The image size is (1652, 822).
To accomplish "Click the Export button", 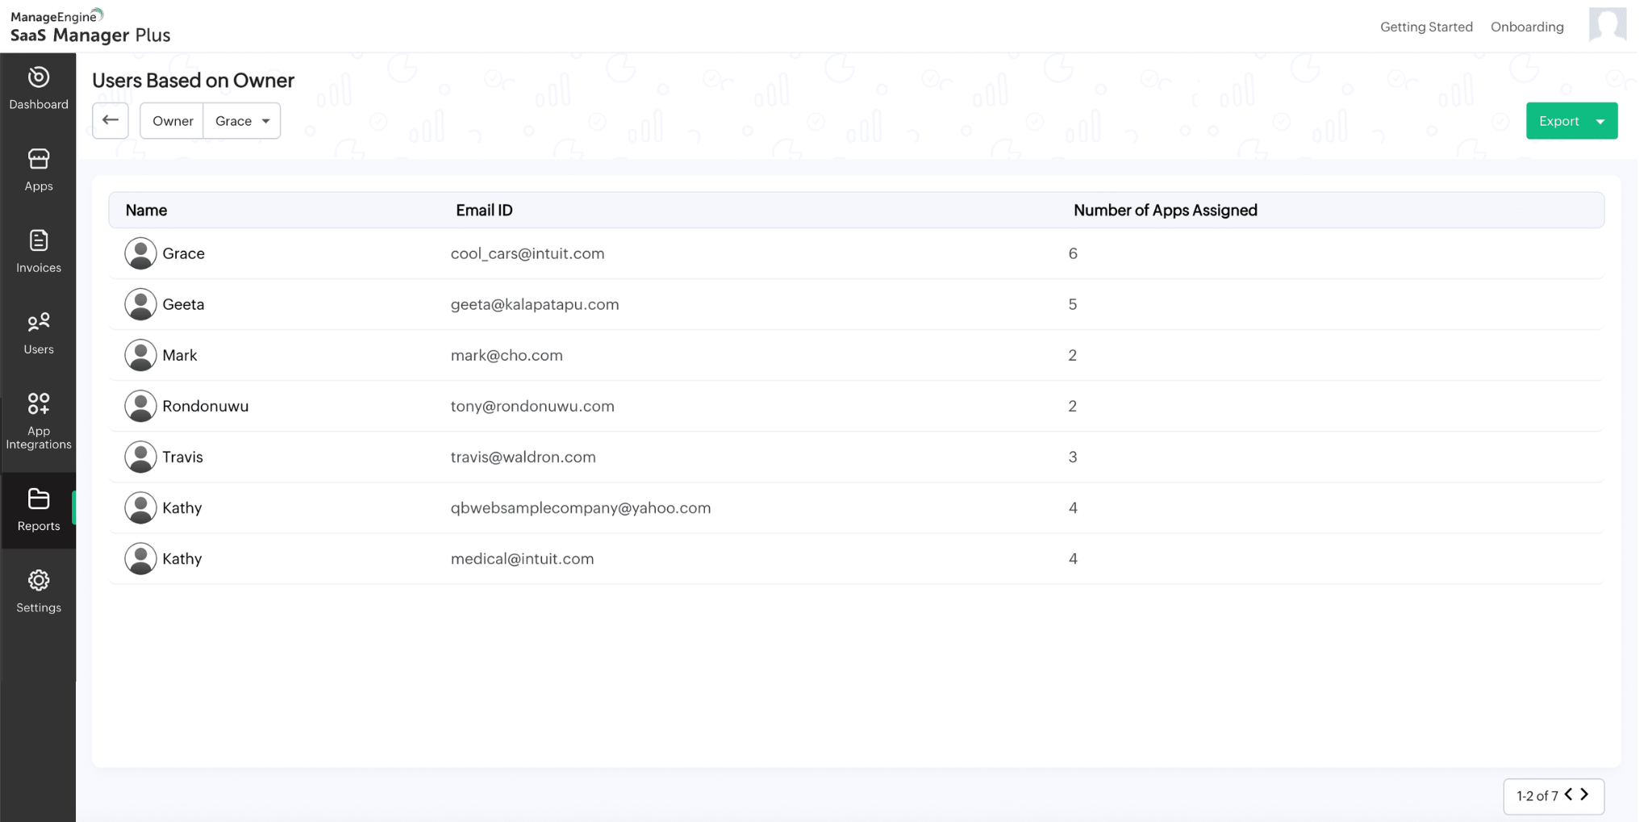I will click(x=1558, y=120).
